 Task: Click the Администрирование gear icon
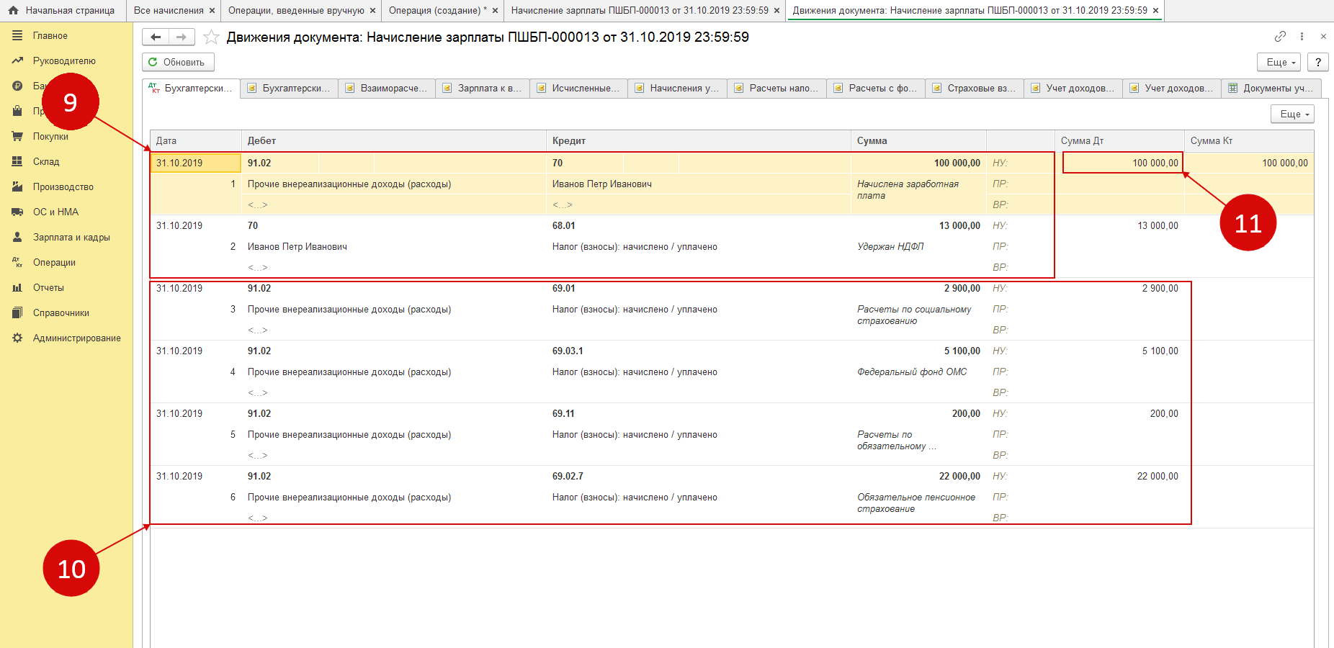click(17, 338)
